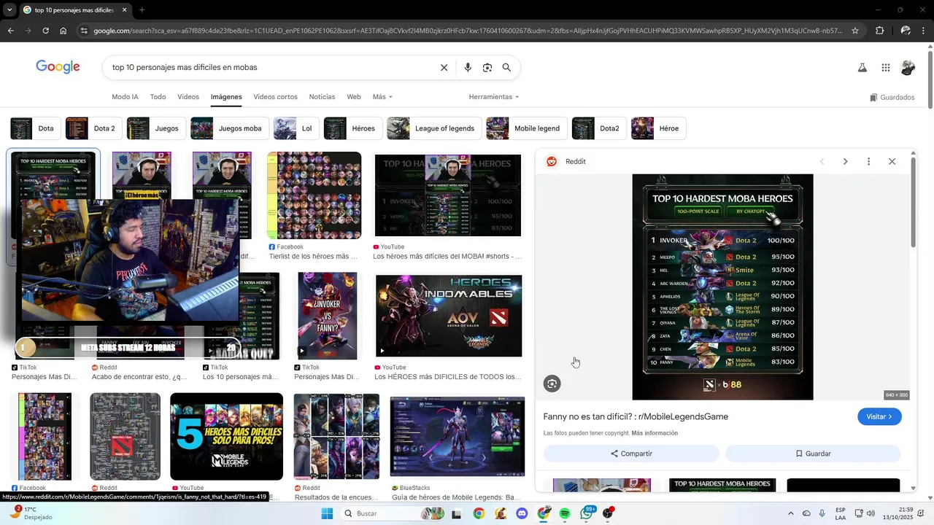
Task: Open the Guardados saved items link
Action: pyautogui.click(x=892, y=98)
